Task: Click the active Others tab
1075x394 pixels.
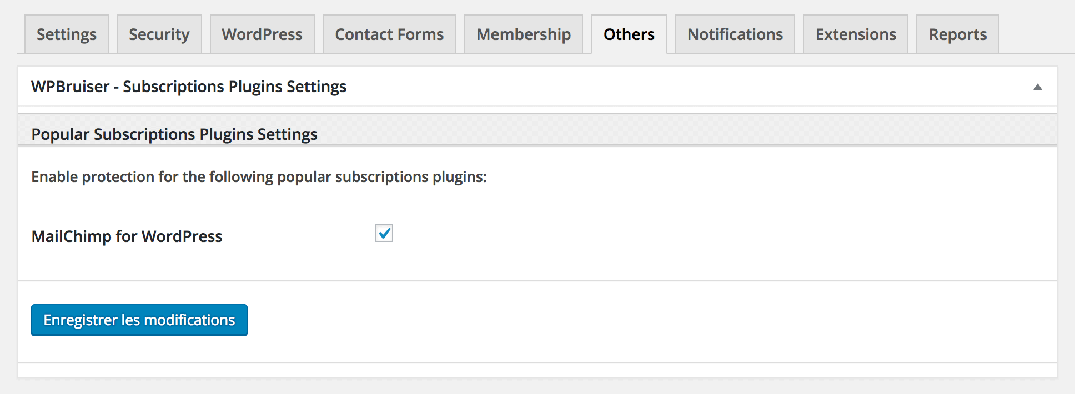Action: pos(629,34)
